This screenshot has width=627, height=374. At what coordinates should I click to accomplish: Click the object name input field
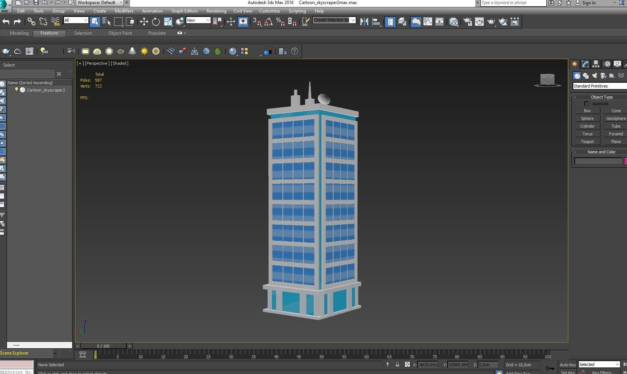598,161
